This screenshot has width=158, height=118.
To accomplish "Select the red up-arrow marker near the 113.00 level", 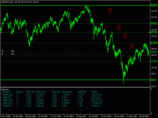I will click(125, 35).
